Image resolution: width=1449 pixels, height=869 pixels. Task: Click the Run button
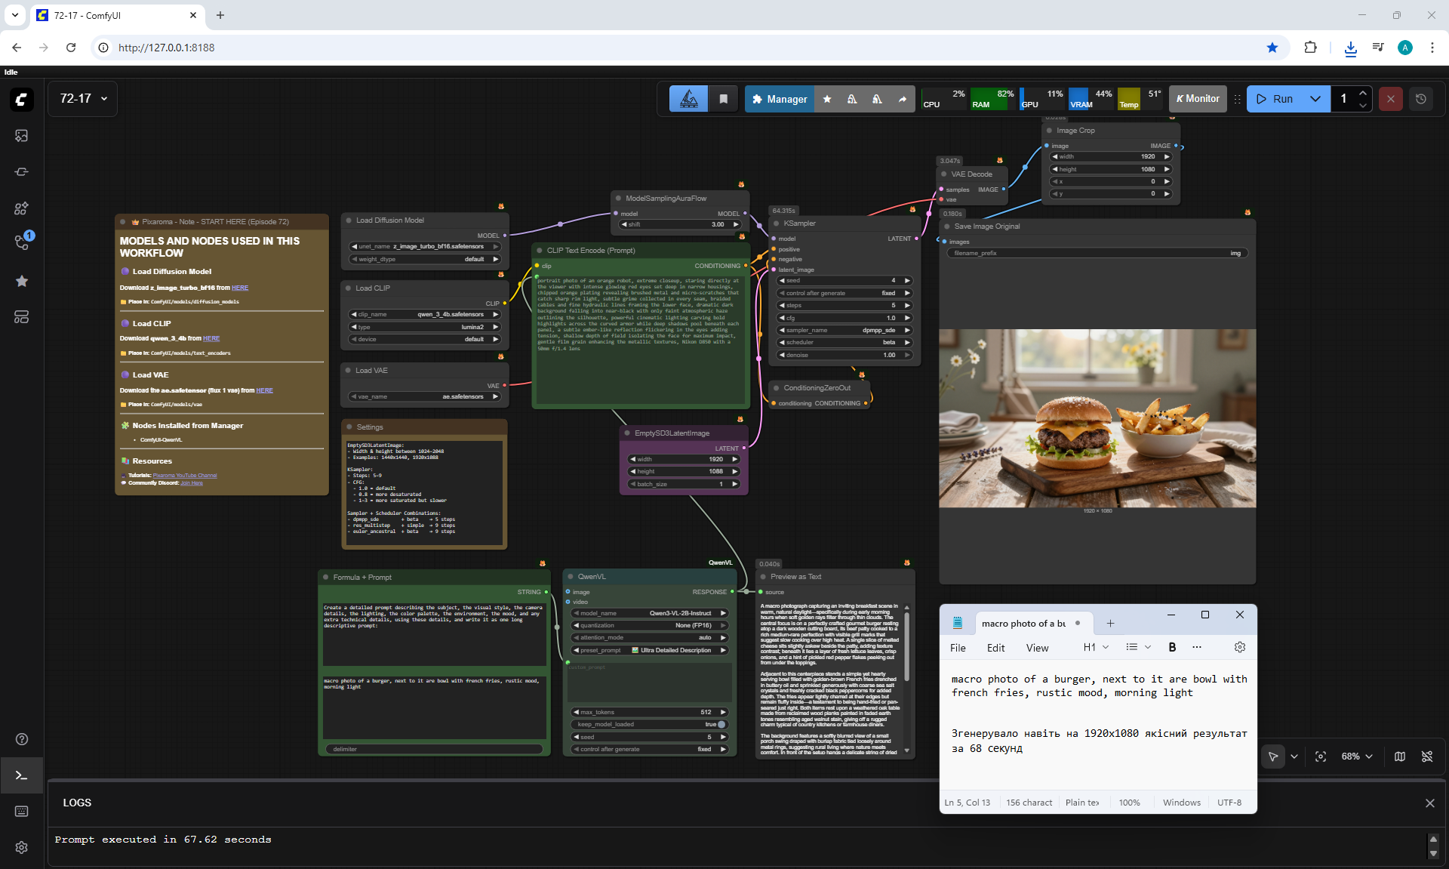[1275, 99]
